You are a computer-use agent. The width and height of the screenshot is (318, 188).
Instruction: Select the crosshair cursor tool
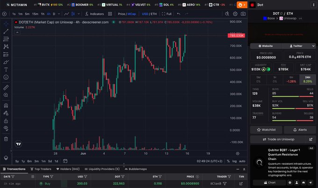[6, 24]
